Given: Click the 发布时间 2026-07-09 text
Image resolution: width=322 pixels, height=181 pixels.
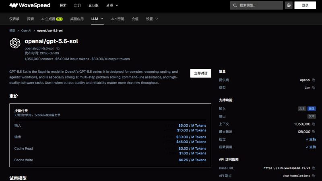Looking at the screenshot, I should point(42,53).
